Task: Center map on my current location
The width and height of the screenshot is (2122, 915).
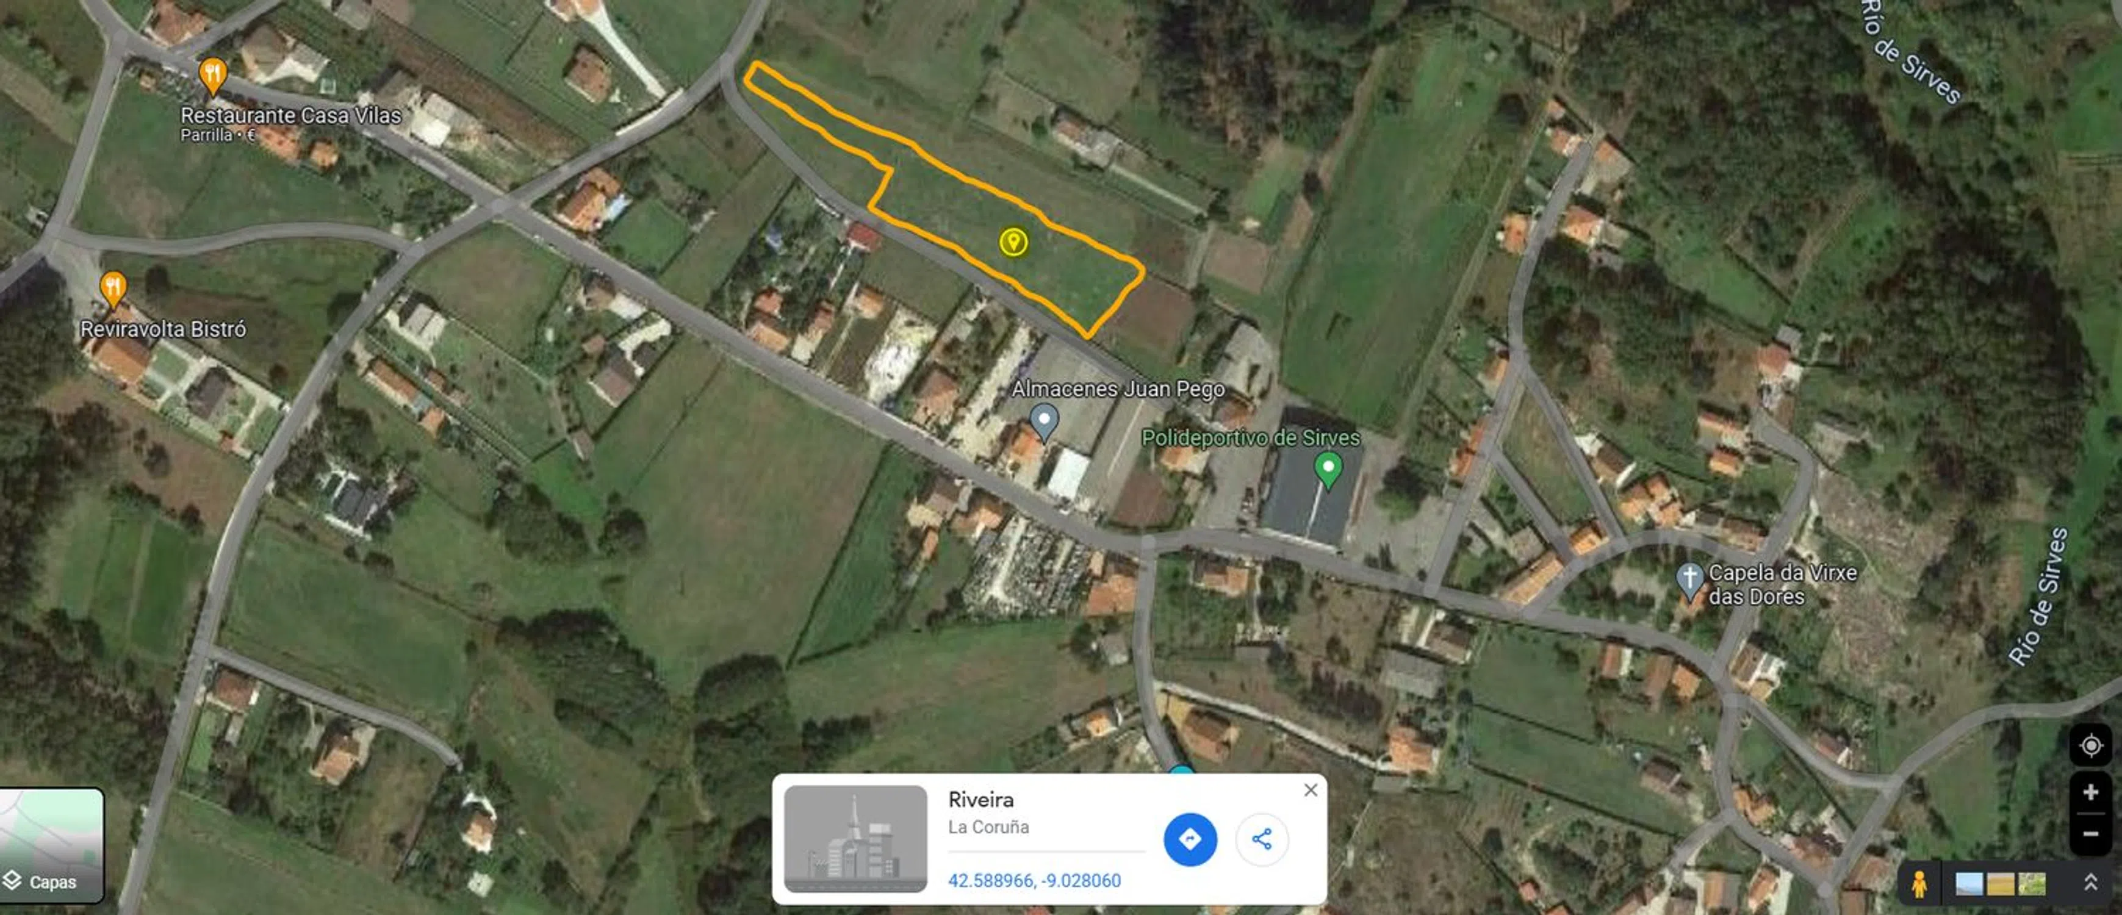Action: pyautogui.click(x=2091, y=745)
